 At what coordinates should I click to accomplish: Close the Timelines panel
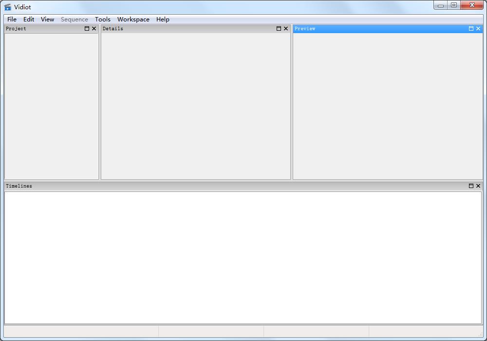[x=478, y=186]
